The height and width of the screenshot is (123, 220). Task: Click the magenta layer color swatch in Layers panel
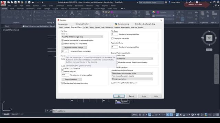click(112, 12)
